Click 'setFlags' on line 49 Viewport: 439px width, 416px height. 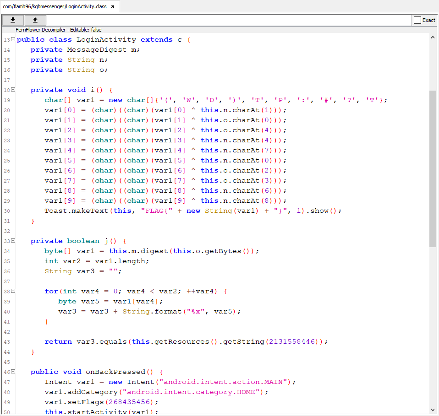click(x=86, y=402)
